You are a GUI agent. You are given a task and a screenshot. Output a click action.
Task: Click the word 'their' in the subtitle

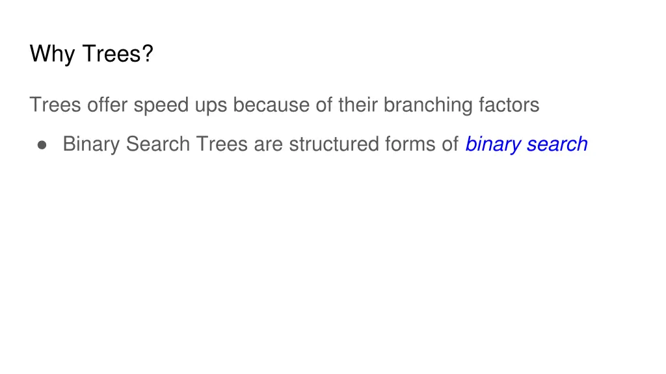click(358, 105)
